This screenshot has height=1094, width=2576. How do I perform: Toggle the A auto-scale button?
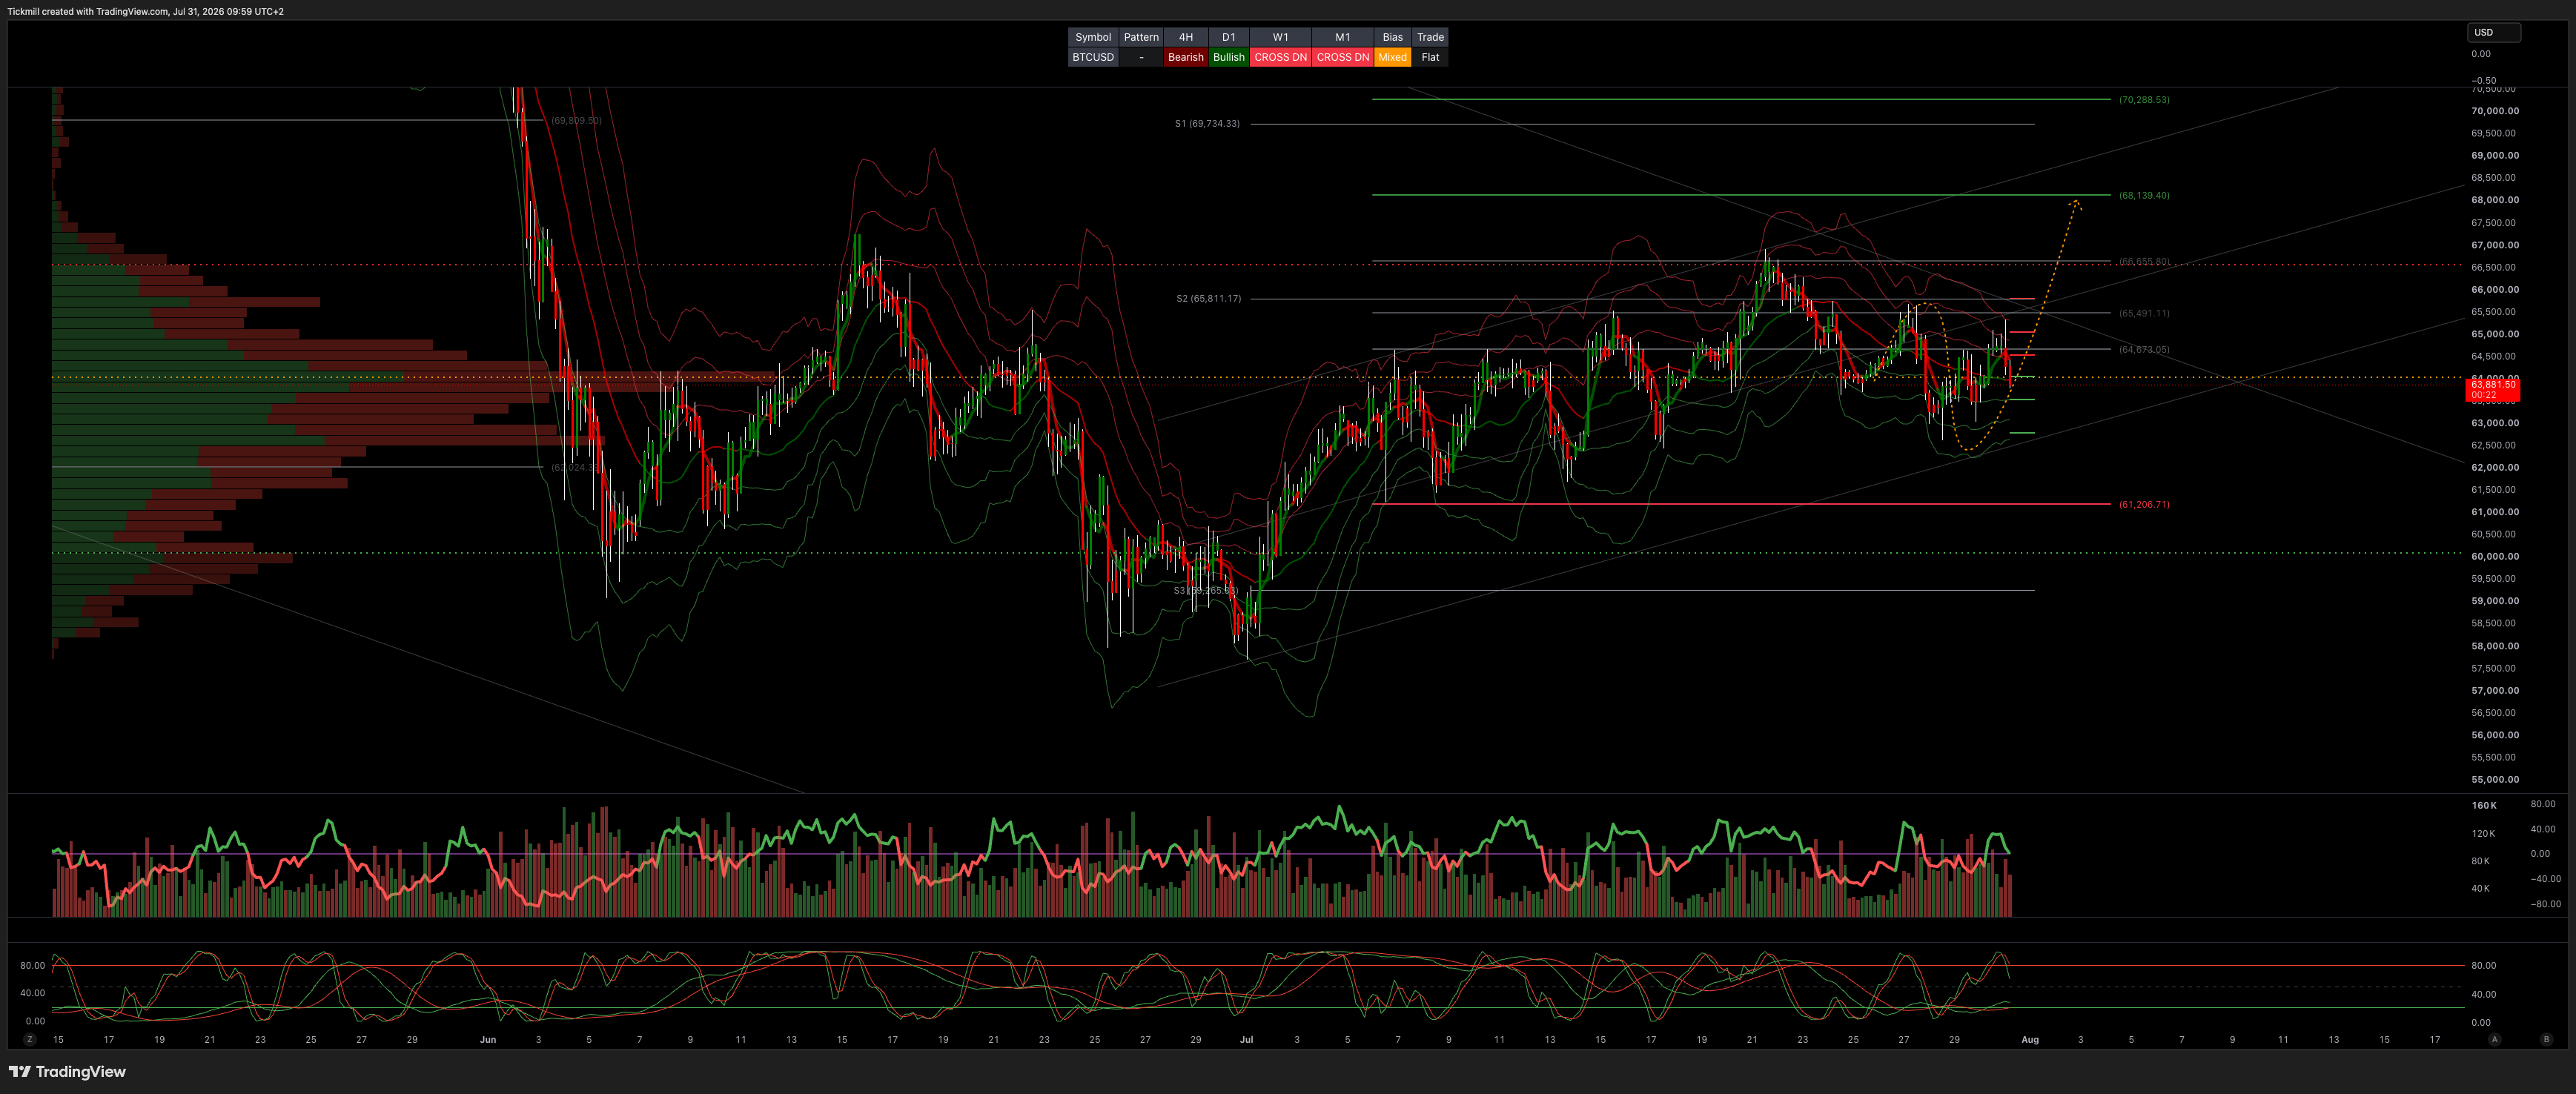(2494, 1039)
